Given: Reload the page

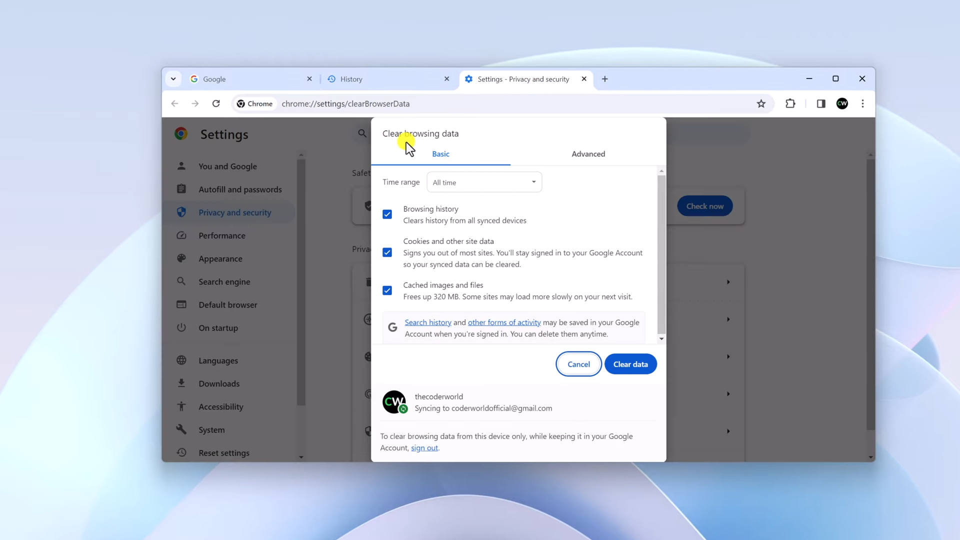Looking at the screenshot, I should click(x=216, y=103).
